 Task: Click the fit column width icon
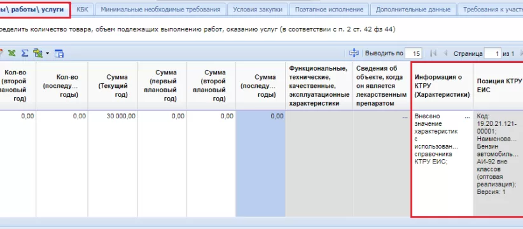[354, 53]
